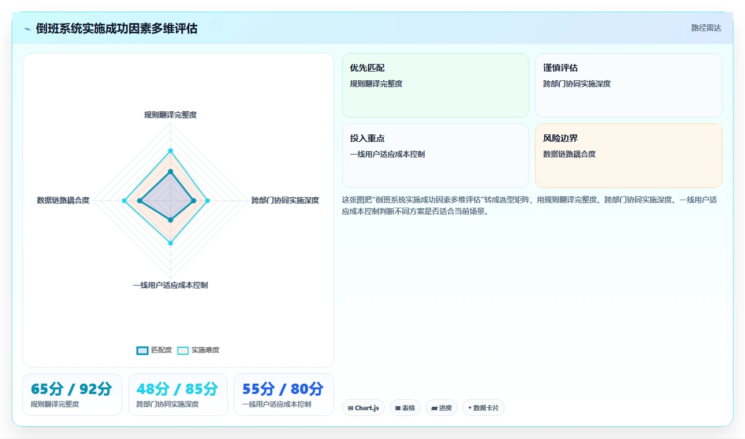745x439 pixels.
Task: Select the 实施难度 point on 数据链路耦合度 axis
Action: pos(124,201)
